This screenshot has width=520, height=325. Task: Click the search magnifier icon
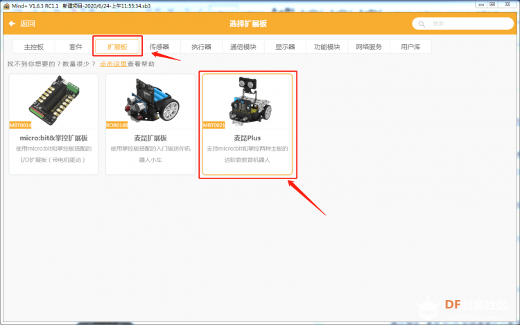[422, 24]
